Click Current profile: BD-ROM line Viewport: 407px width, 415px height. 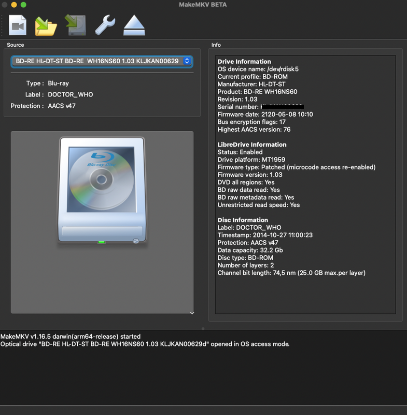coord(252,77)
